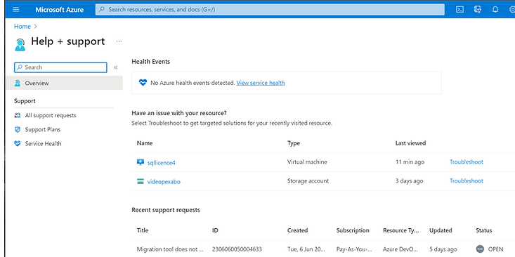Click the '3 days ago' cell
The width and height of the screenshot is (515, 257).
click(409, 181)
